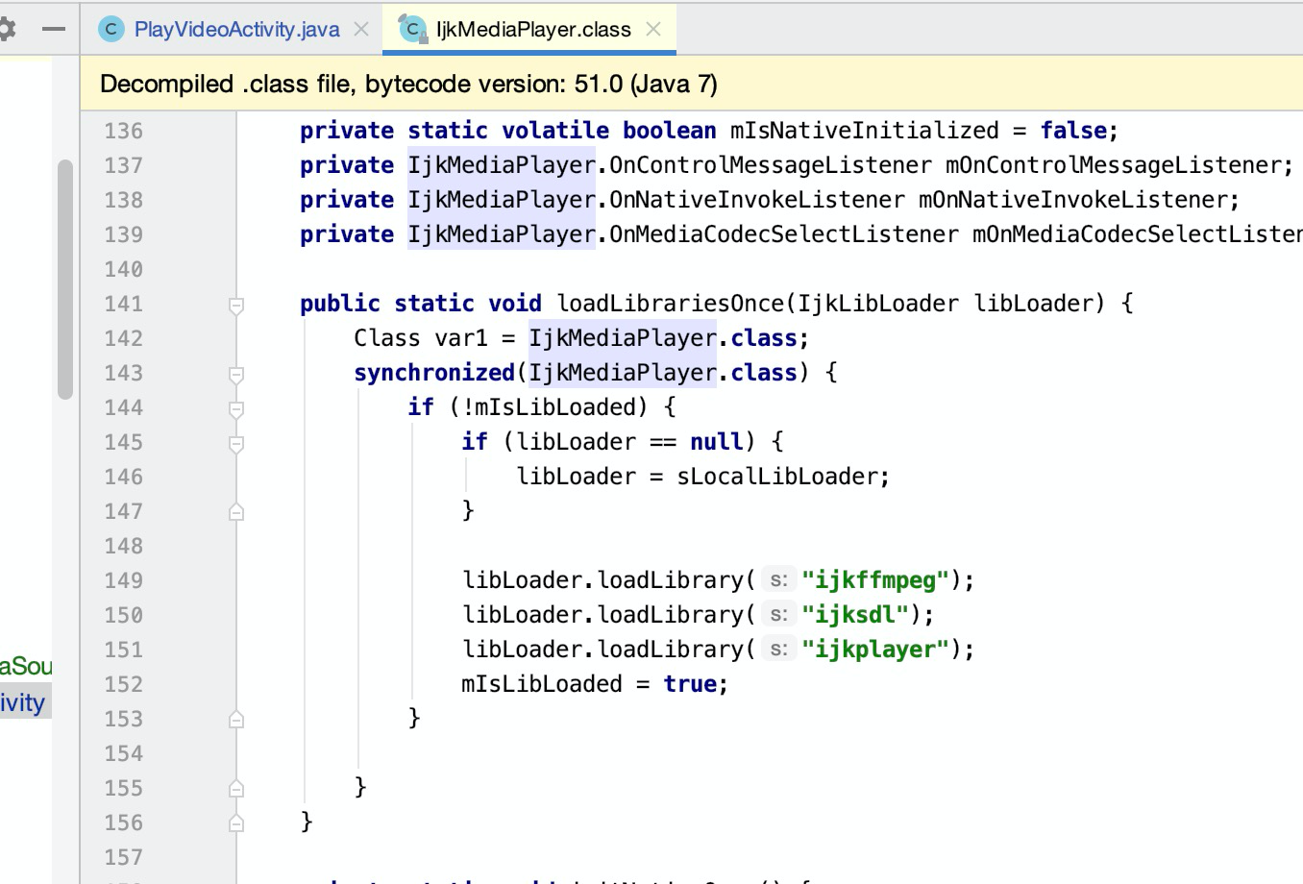Viewport: 1303px width, 884px height.
Task: Click mOnControlMessageListener field name
Action: pos(1114,165)
